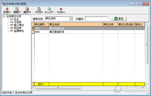151x96 pixels.
Task: Click the row indicator of row 0006
Action: [33, 32]
